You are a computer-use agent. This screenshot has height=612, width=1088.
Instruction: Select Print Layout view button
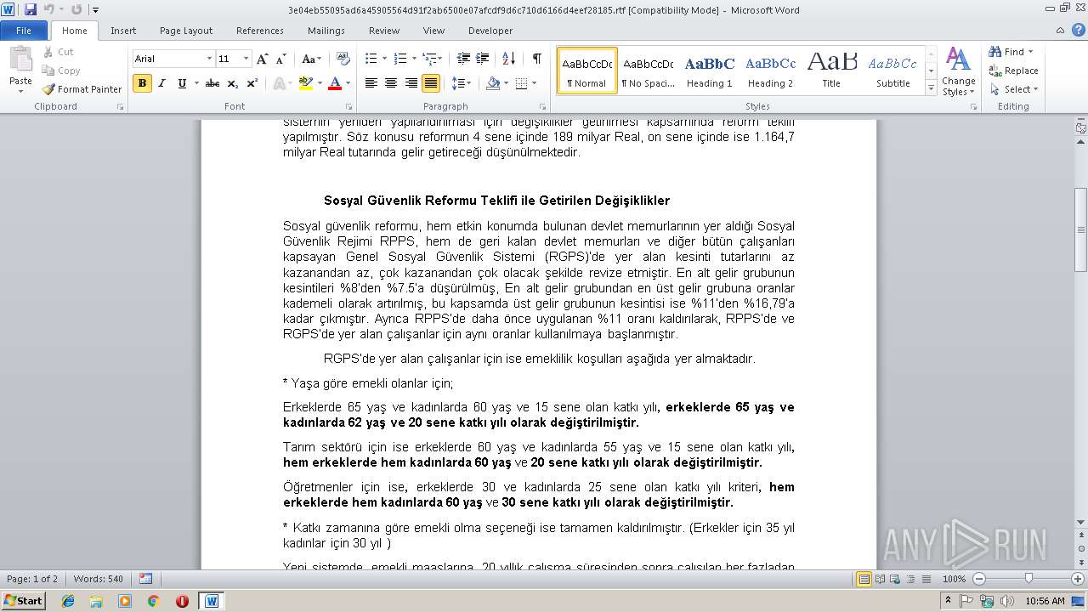coord(864,579)
